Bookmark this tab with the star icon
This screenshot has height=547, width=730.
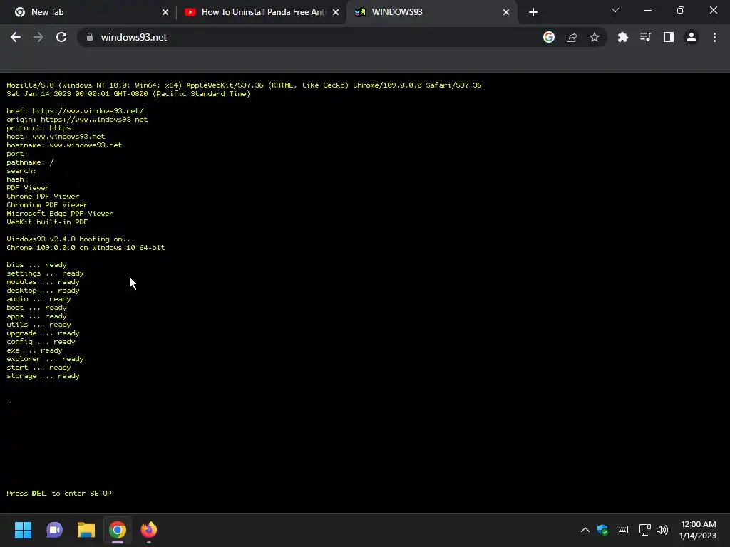click(595, 37)
